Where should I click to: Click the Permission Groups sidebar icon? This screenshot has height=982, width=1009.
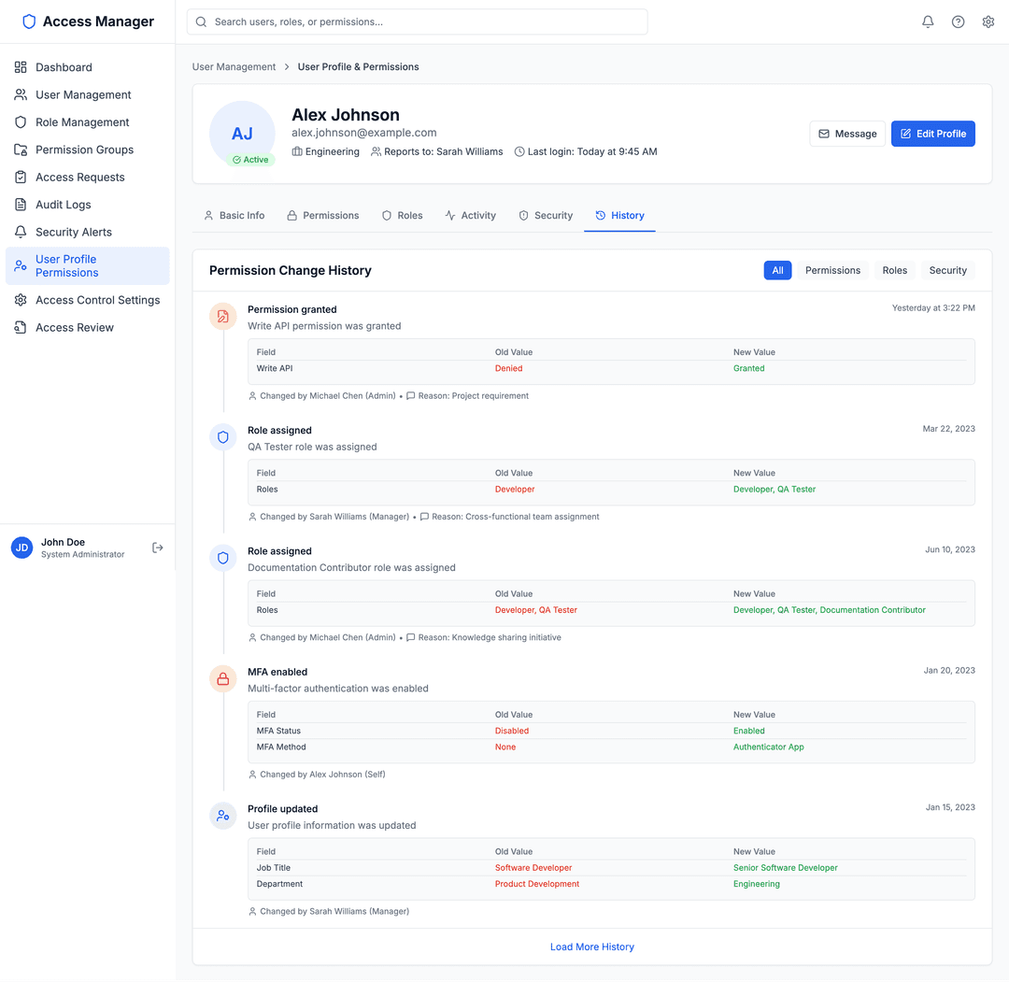pos(21,149)
